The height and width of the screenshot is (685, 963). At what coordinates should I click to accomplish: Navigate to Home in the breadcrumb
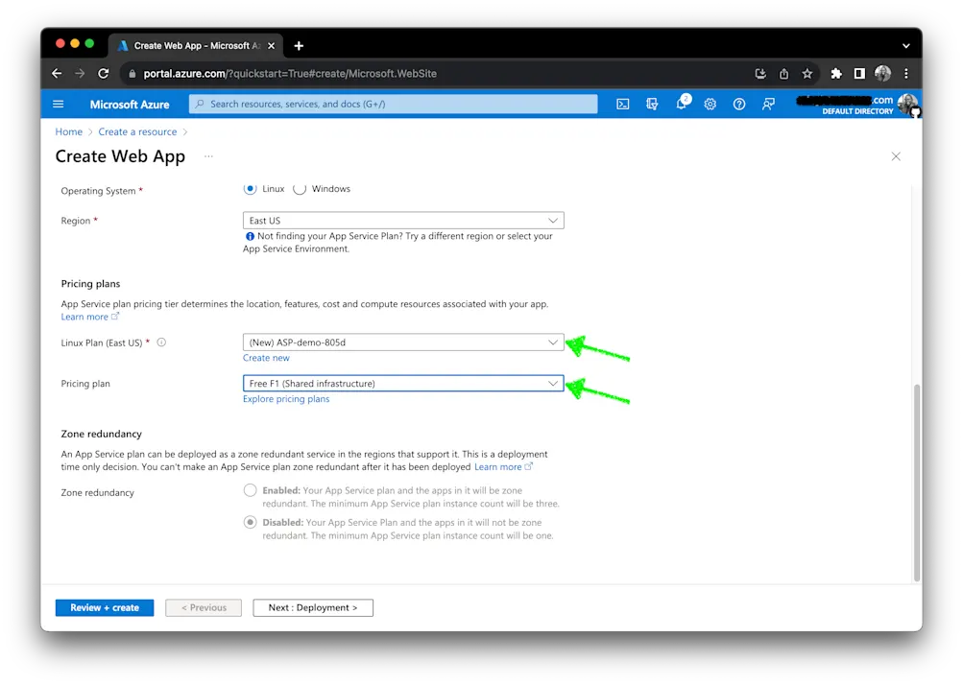[68, 131]
